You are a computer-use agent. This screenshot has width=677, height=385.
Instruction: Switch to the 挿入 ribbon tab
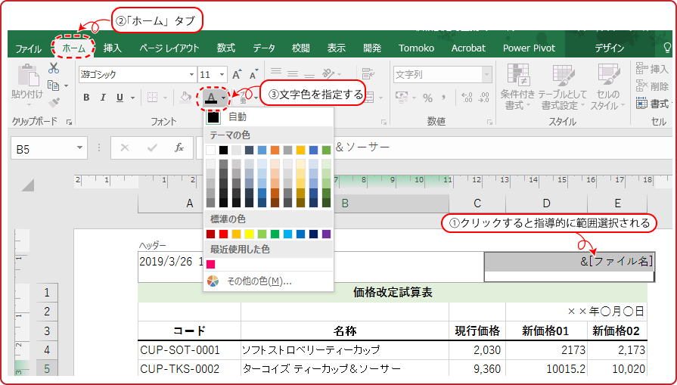coord(112,48)
